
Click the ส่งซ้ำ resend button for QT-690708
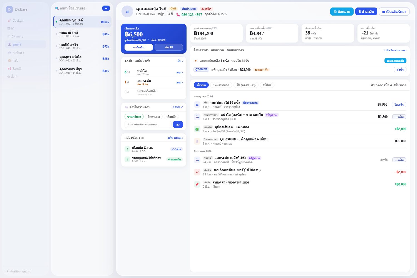[x=400, y=69]
